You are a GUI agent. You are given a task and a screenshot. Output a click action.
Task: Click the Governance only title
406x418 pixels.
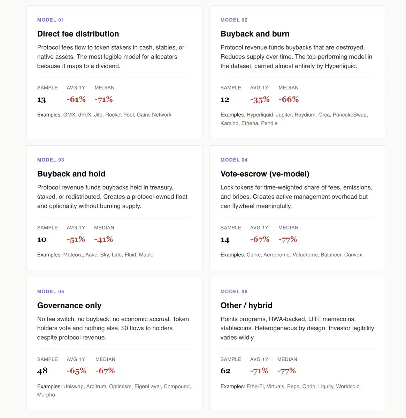pyautogui.click(x=69, y=305)
